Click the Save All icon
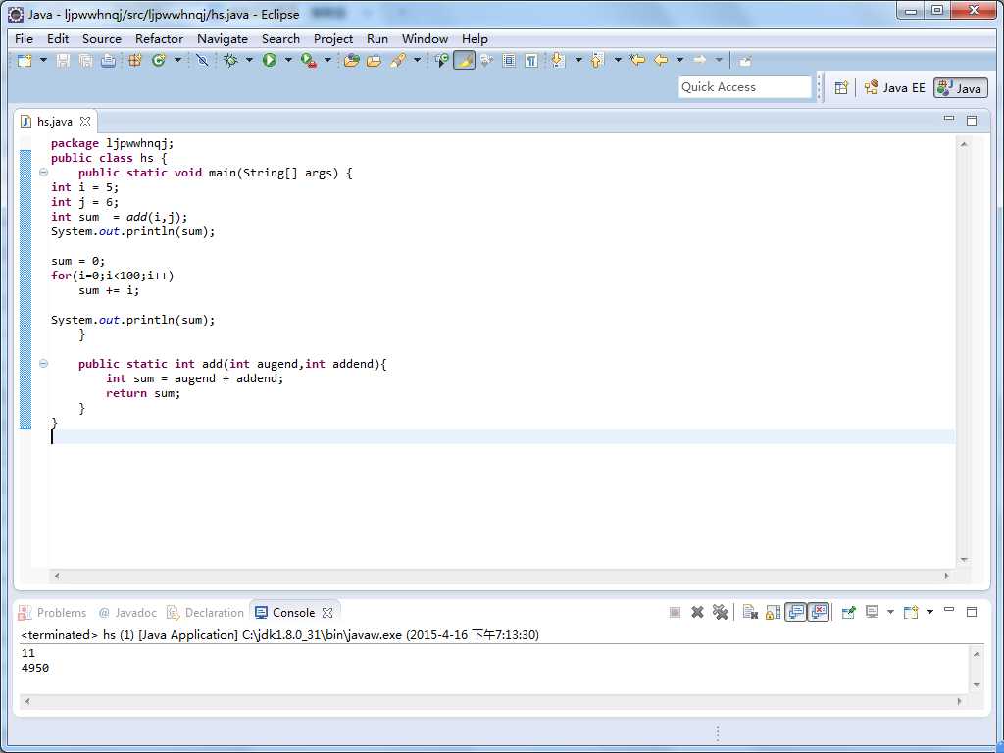This screenshot has height=753, width=1004. pos(85,61)
